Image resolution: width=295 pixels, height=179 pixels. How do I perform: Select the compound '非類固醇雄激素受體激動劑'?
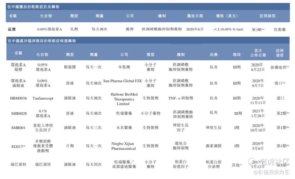tap(43, 146)
